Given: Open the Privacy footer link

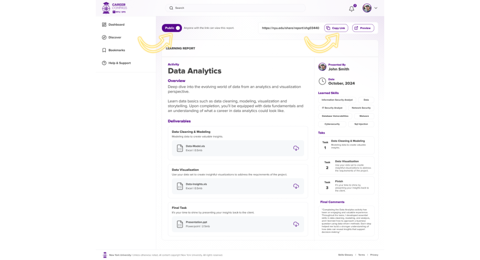Looking at the screenshot, I should (x=374, y=255).
